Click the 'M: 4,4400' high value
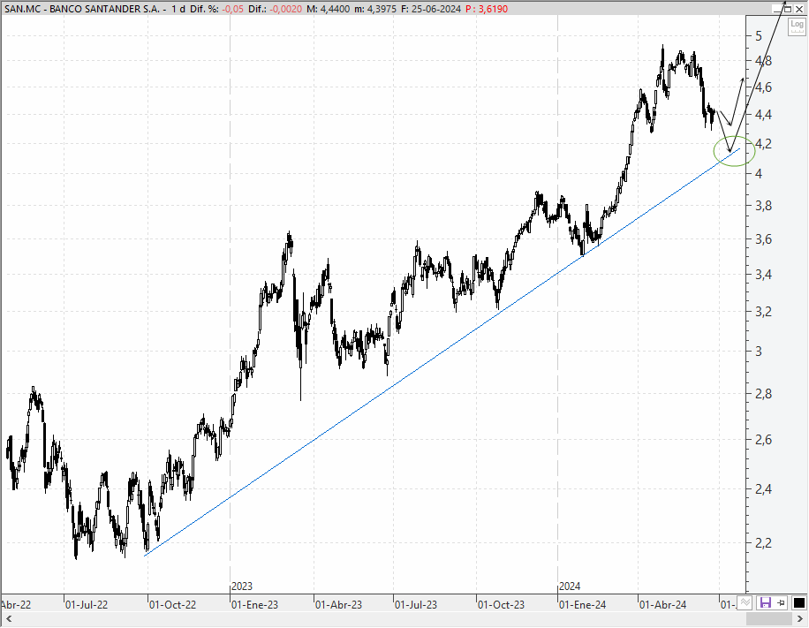The width and height of the screenshot is (809, 628). (328, 9)
